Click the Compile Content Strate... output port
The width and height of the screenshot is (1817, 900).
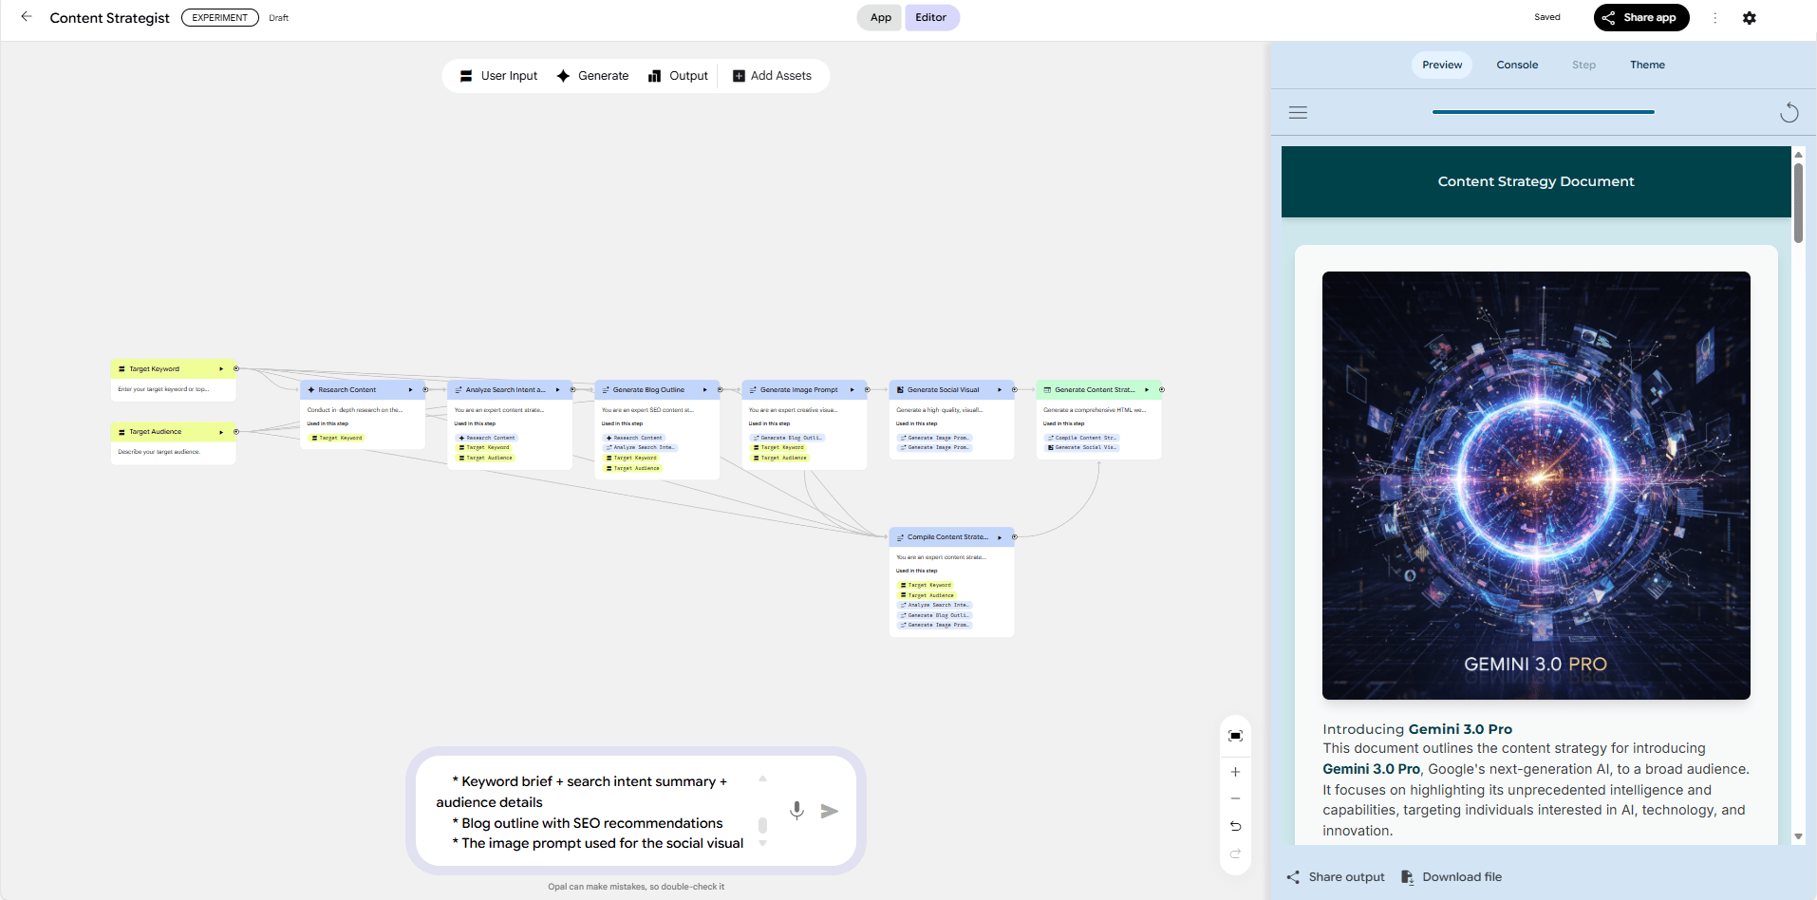pos(1014,537)
